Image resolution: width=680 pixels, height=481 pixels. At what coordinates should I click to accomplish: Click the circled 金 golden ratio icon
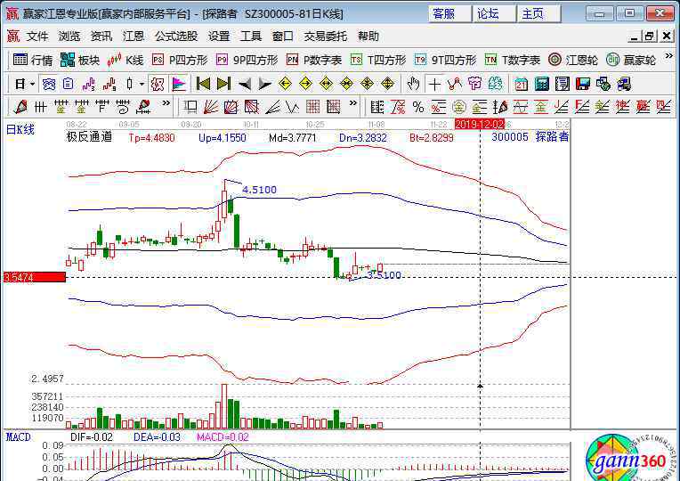click(x=459, y=107)
